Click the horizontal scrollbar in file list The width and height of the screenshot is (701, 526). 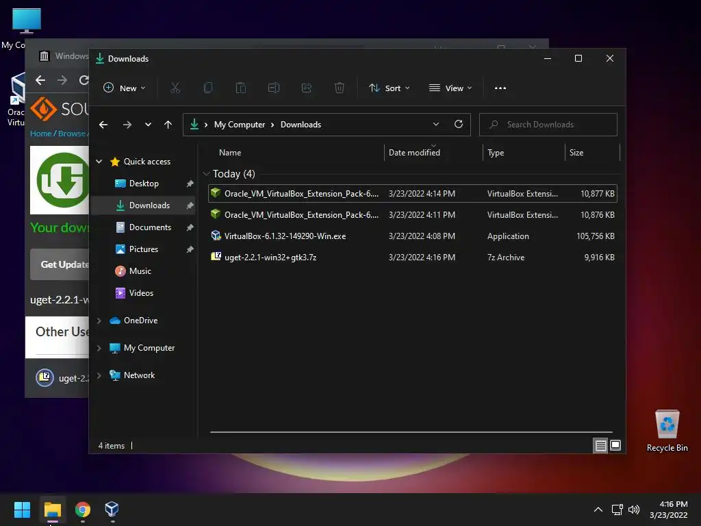pos(411,432)
